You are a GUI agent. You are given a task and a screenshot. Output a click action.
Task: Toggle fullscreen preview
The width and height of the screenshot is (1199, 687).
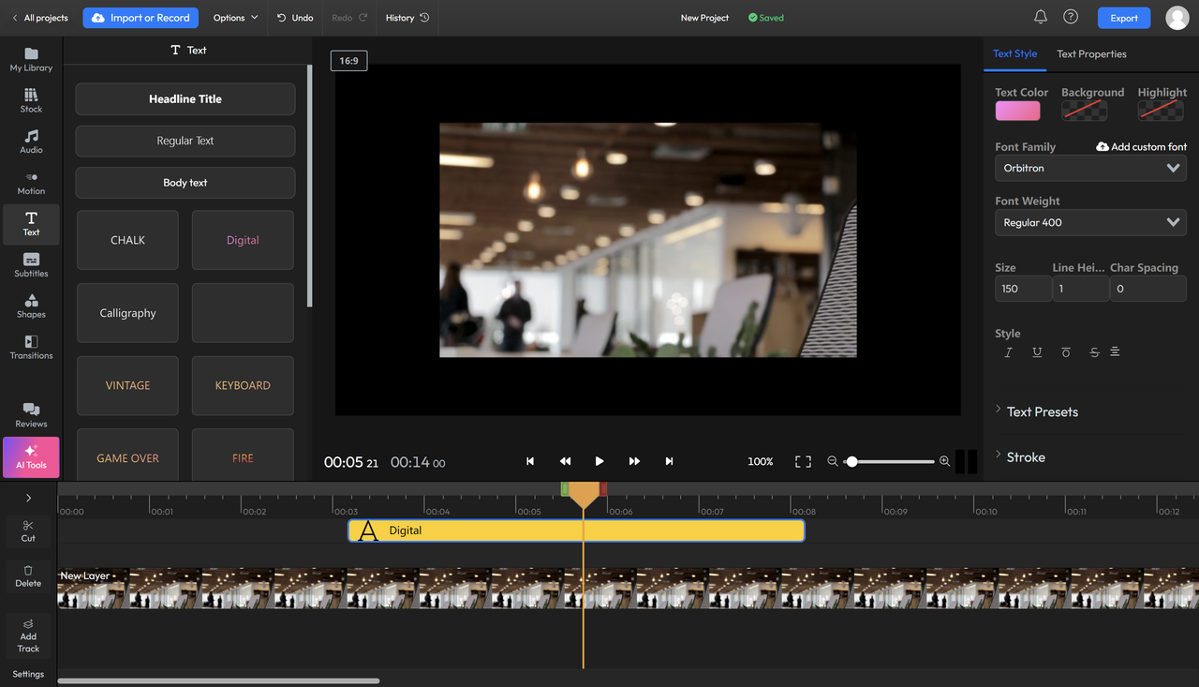(803, 461)
